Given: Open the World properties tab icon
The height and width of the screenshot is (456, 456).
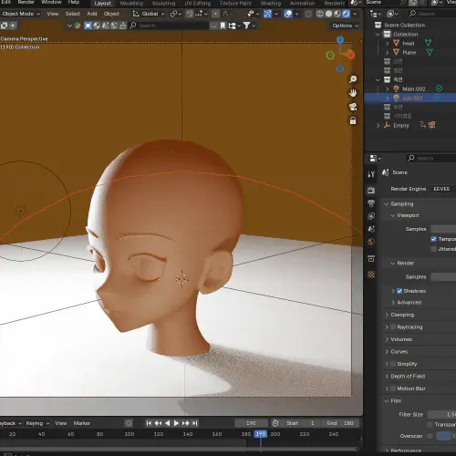Looking at the screenshot, I should pyautogui.click(x=371, y=242).
